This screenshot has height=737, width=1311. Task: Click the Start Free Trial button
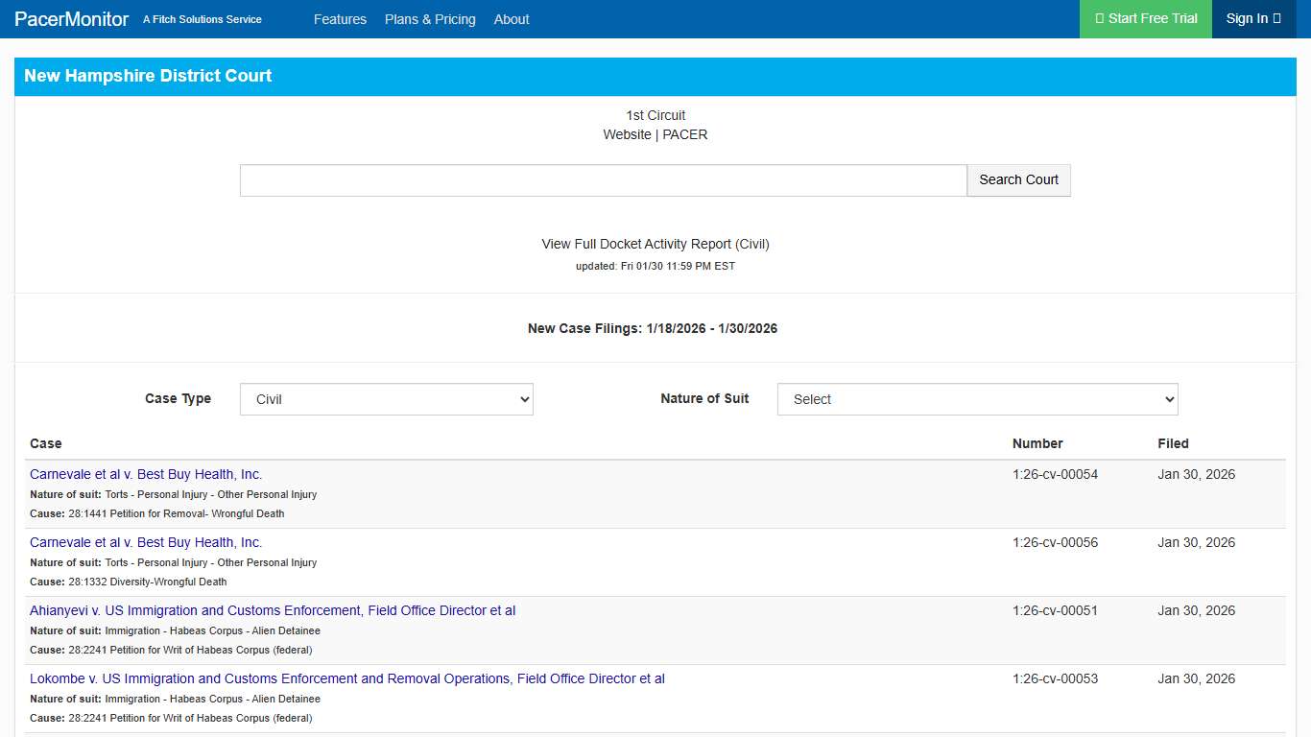(1145, 18)
